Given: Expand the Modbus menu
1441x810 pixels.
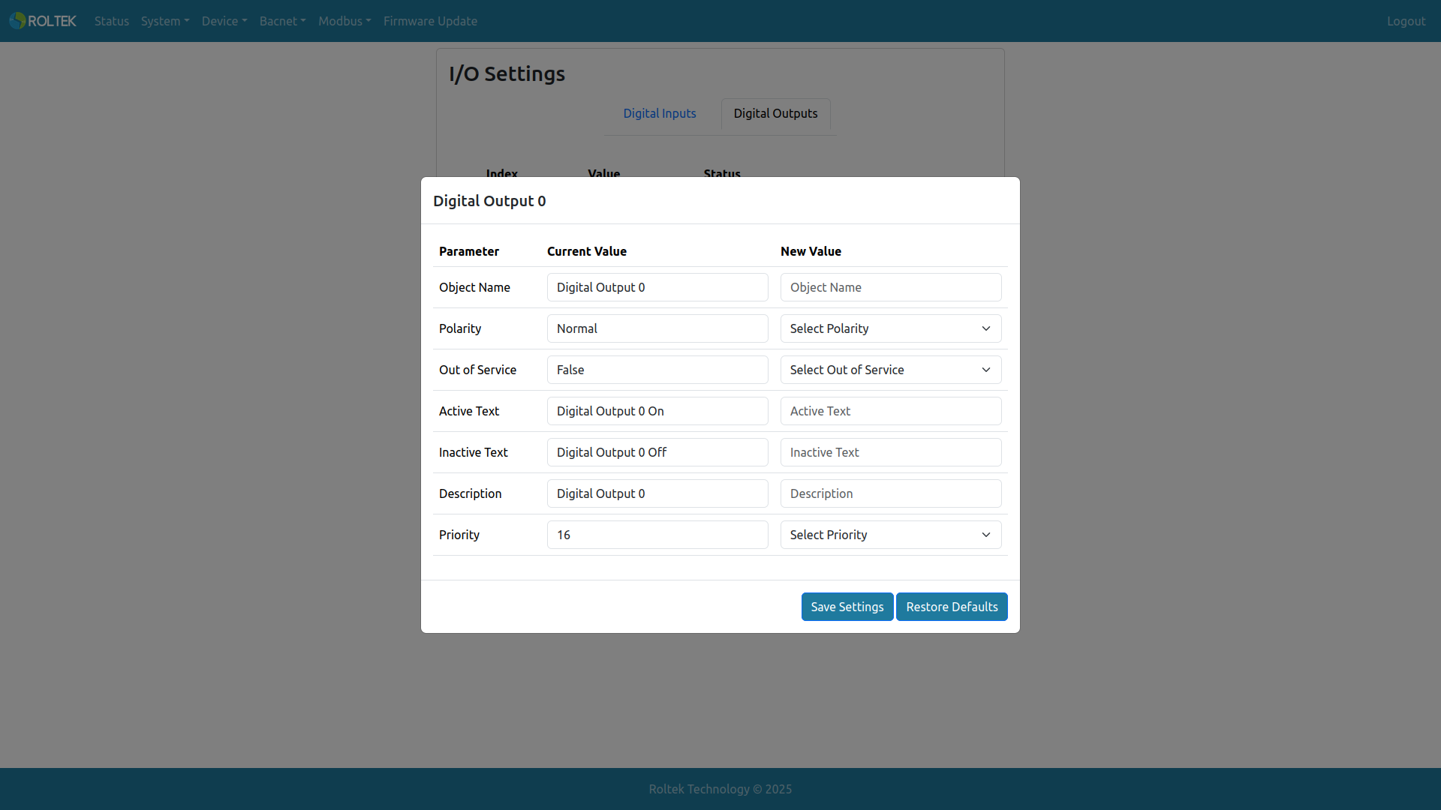Looking at the screenshot, I should [344, 21].
